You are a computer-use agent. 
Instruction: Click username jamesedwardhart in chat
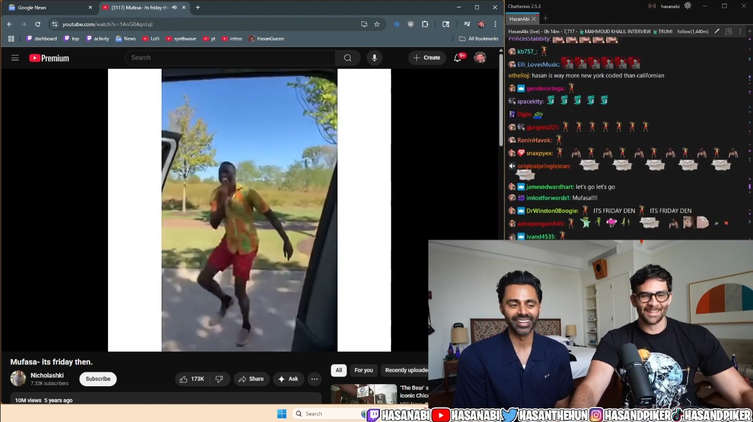click(x=550, y=187)
